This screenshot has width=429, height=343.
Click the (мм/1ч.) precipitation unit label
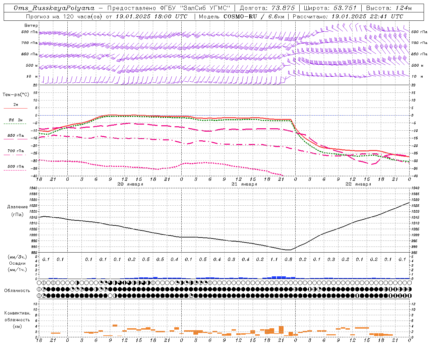17,270
